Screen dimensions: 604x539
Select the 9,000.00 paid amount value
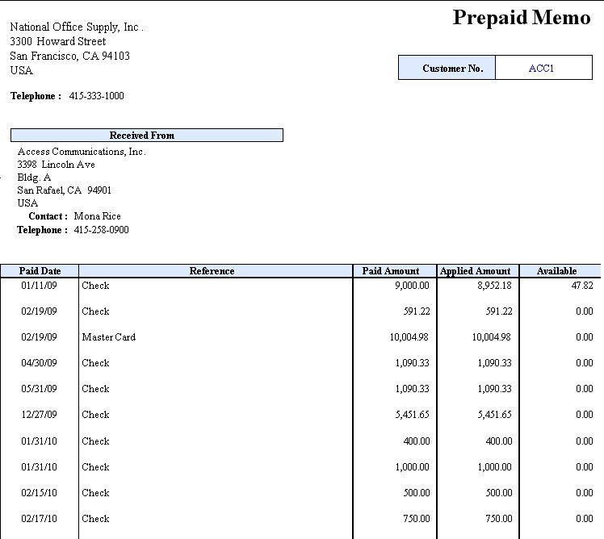[x=412, y=286]
